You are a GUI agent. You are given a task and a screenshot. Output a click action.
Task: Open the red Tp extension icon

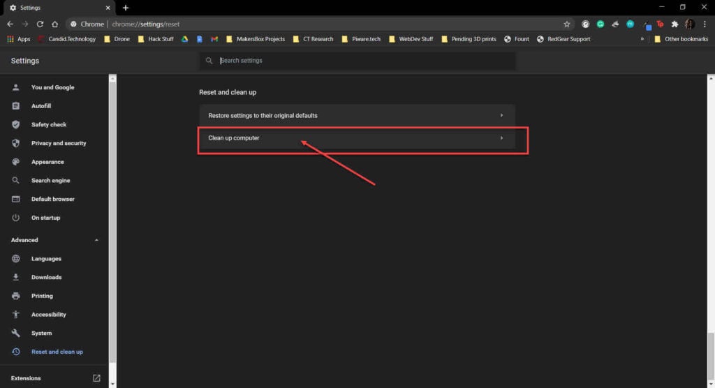(661, 24)
